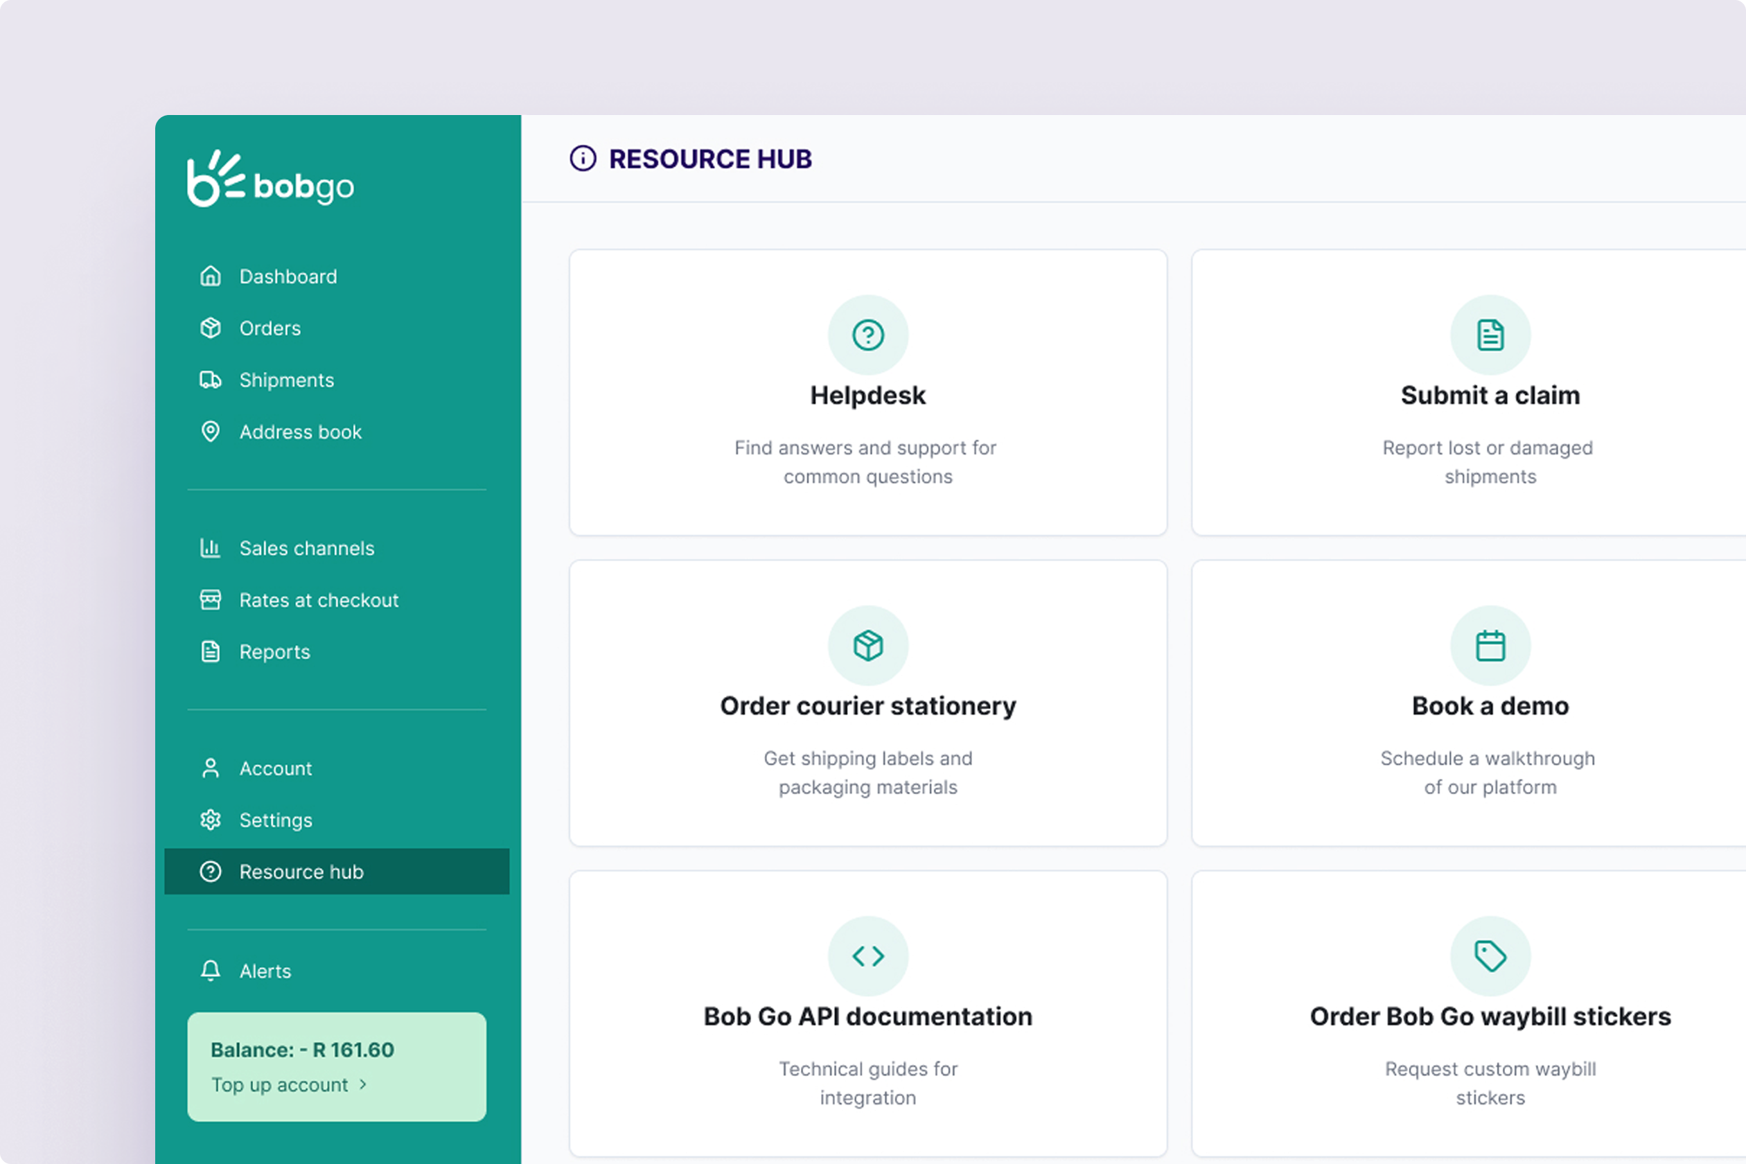Open Rates at checkout menu item
The image size is (1746, 1164).
coord(319,600)
